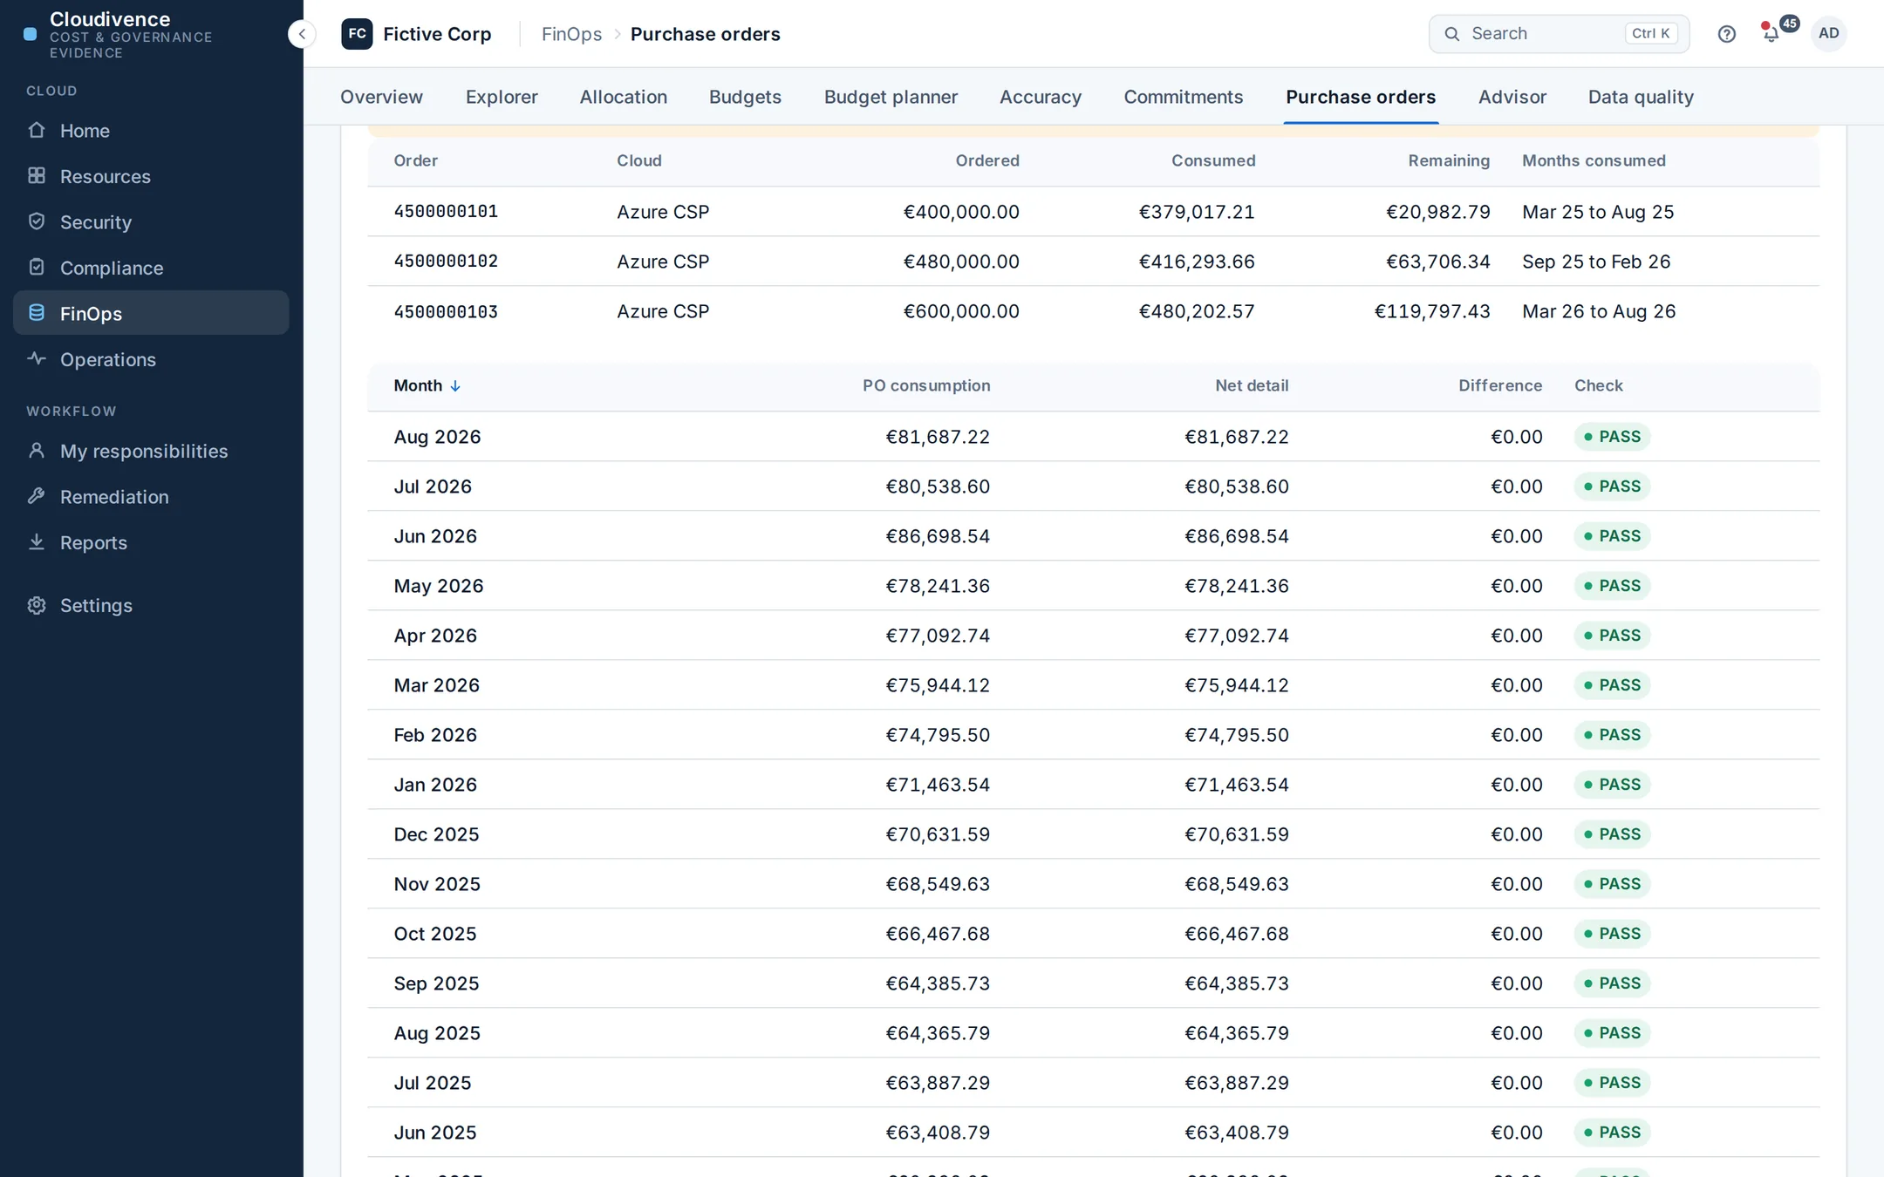Open the Data quality tab
Viewport: 1884px width, 1177px height.
point(1641,97)
